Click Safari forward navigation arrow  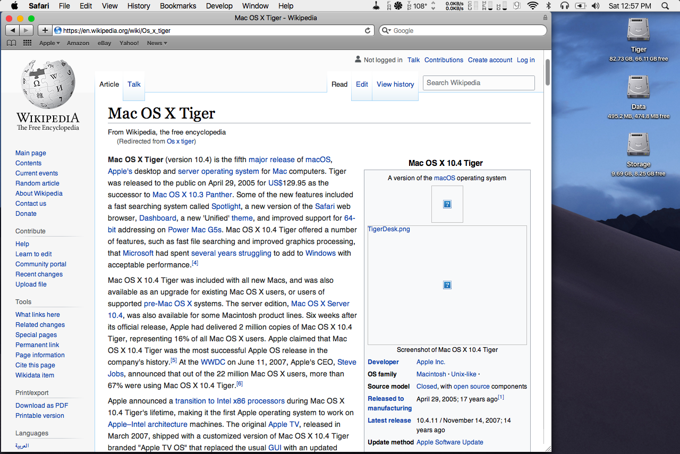click(x=26, y=30)
